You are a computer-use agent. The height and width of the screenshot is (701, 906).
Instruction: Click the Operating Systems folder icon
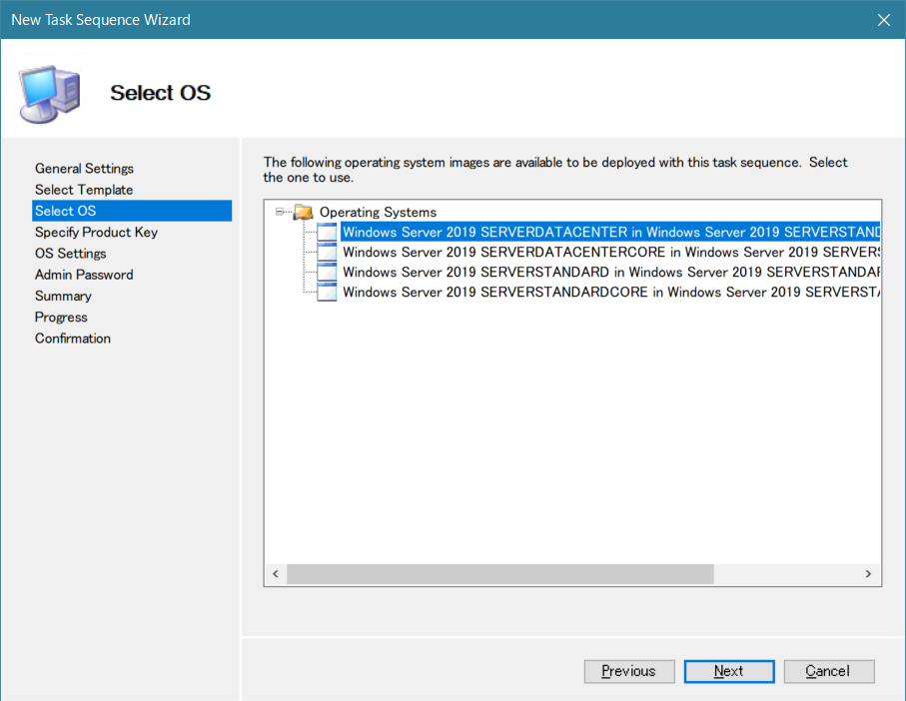point(304,212)
